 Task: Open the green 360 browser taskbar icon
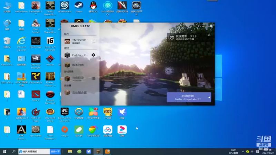pyautogui.click(x=79, y=152)
